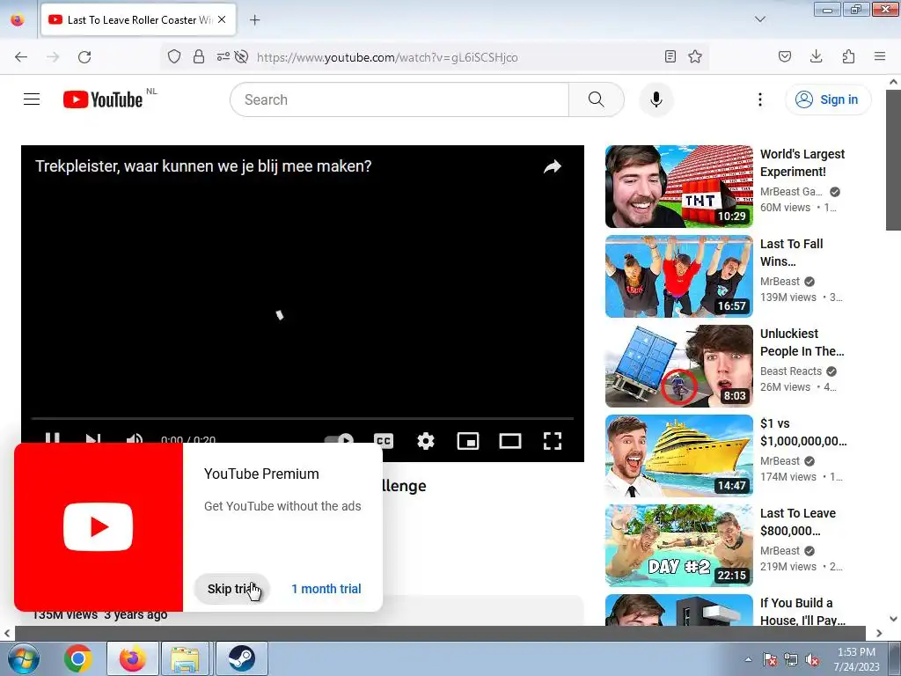Skip the YouTube Premium trial
The image size is (901, 676).
[232, 589]
